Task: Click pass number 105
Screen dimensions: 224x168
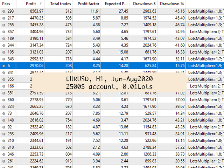Action: point(11,52)
